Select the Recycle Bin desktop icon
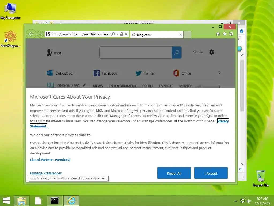274x206 pixels. 261,178
